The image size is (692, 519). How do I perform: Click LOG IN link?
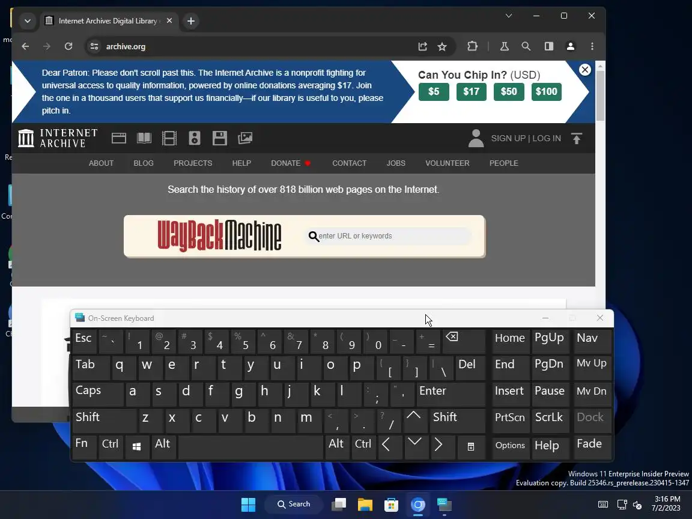[x=547, y=138]
